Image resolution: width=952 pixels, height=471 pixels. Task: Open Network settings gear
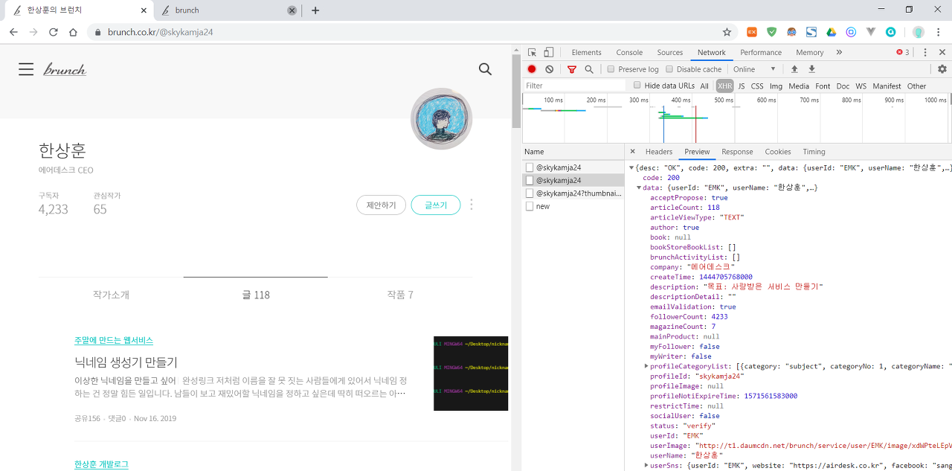tap(942, 69)
